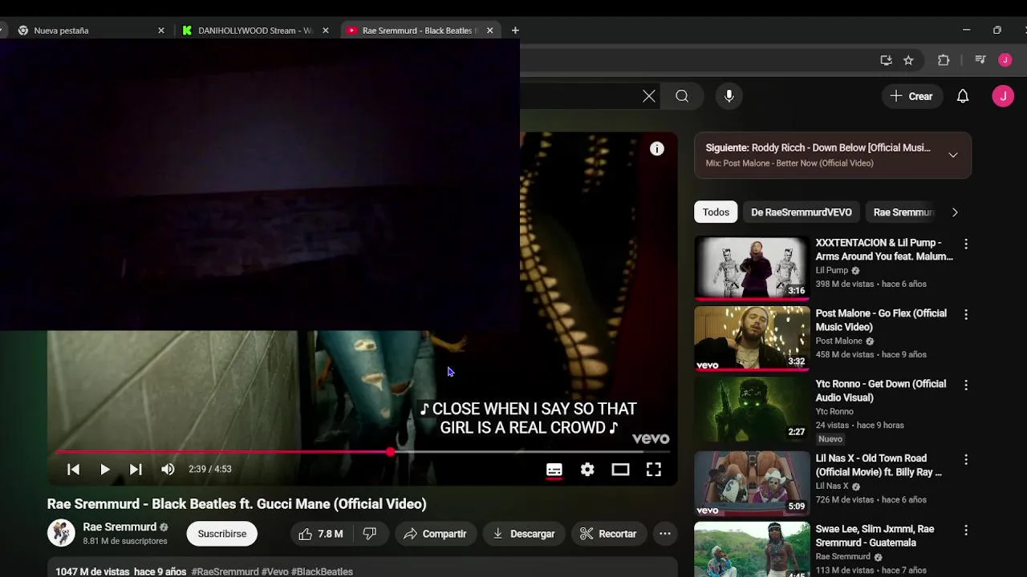1027x577 pixels.
Task: Open Chrome profile avatar in toolbar
Action: (x=1005, y=60)
